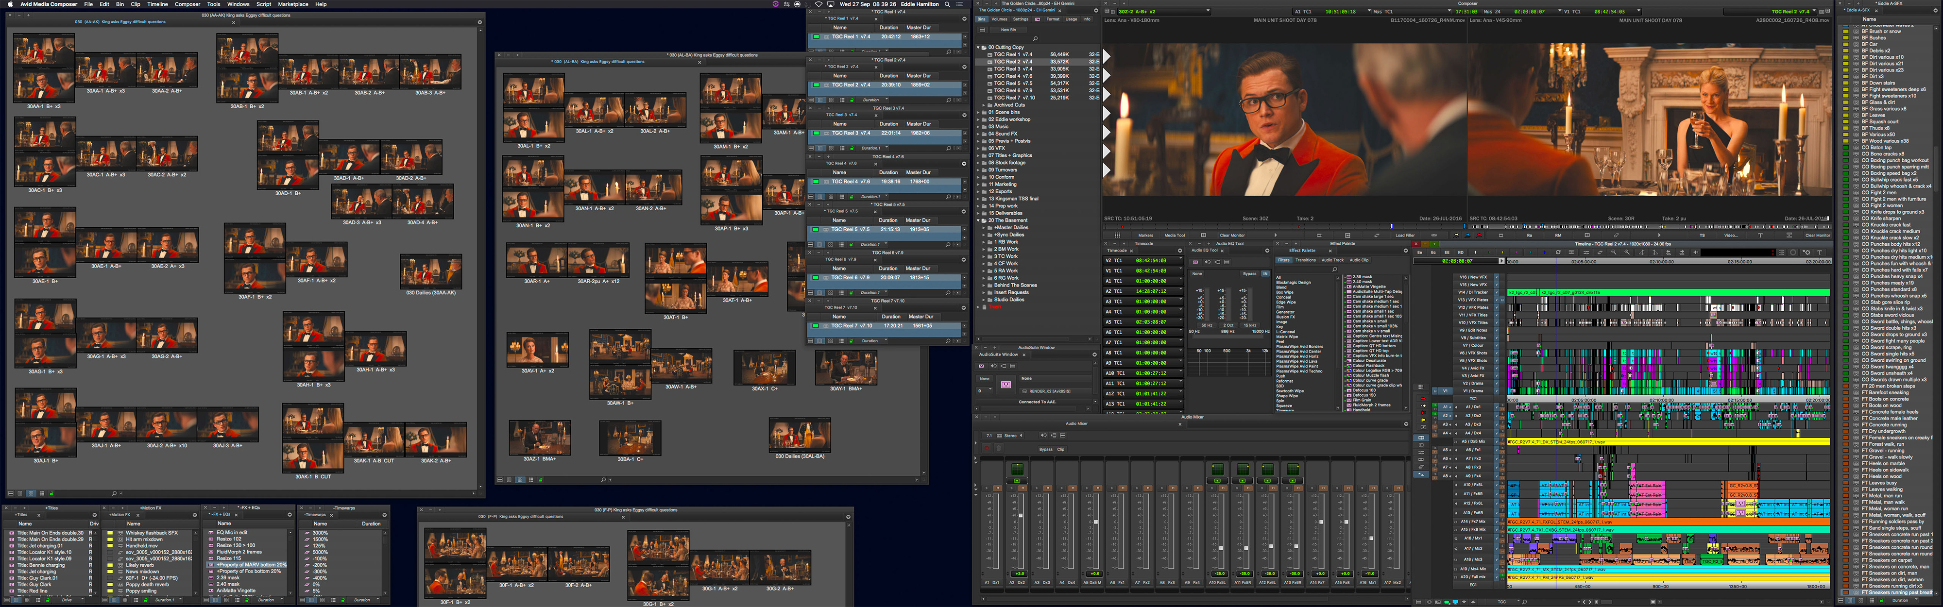The width and height of the screenshot is (1943, 607).
Task: Select the yellow Extract/Splice-in segment arrow
Action: [1423, 405]
